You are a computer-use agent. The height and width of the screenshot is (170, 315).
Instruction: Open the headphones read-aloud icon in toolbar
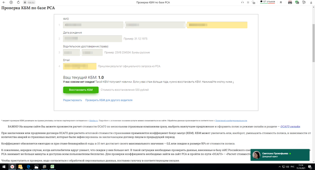click(x=243, y=2)
